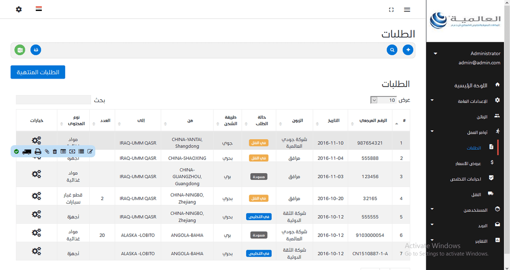Screen dimensions: 510x270
Task: Click the truck icon in row actions popup
Action: click(27, 151)
